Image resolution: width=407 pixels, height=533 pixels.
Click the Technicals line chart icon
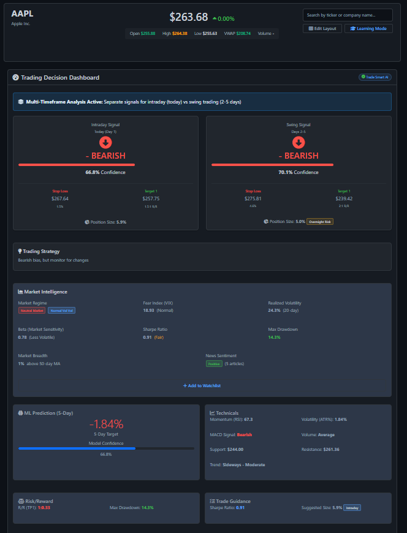[x=212, y=413]
